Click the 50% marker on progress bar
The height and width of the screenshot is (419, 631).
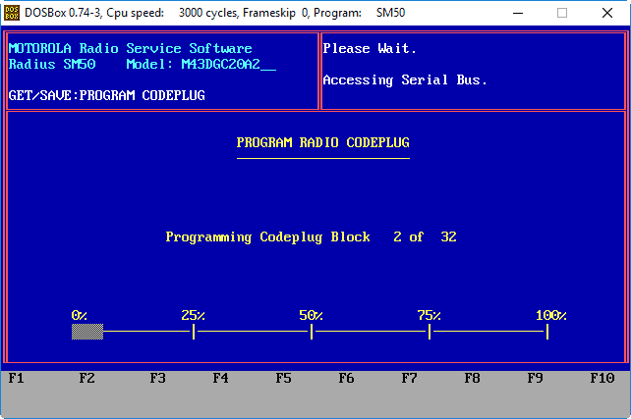(312, 332)
